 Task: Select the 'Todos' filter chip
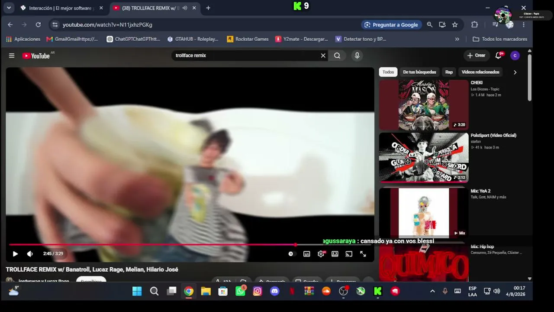(x=388, y=72)
